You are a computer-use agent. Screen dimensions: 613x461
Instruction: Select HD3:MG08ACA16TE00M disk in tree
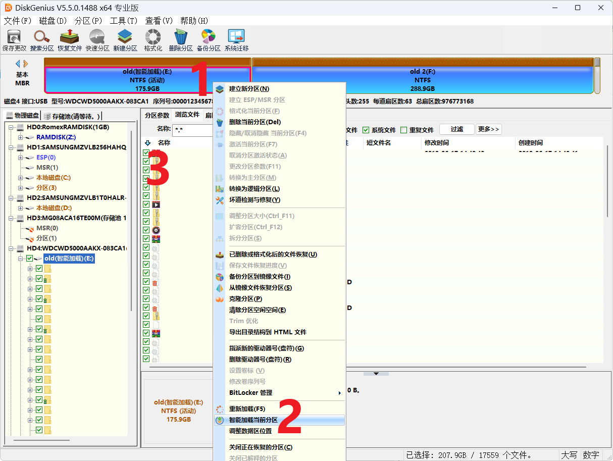(x=76, y=218)
